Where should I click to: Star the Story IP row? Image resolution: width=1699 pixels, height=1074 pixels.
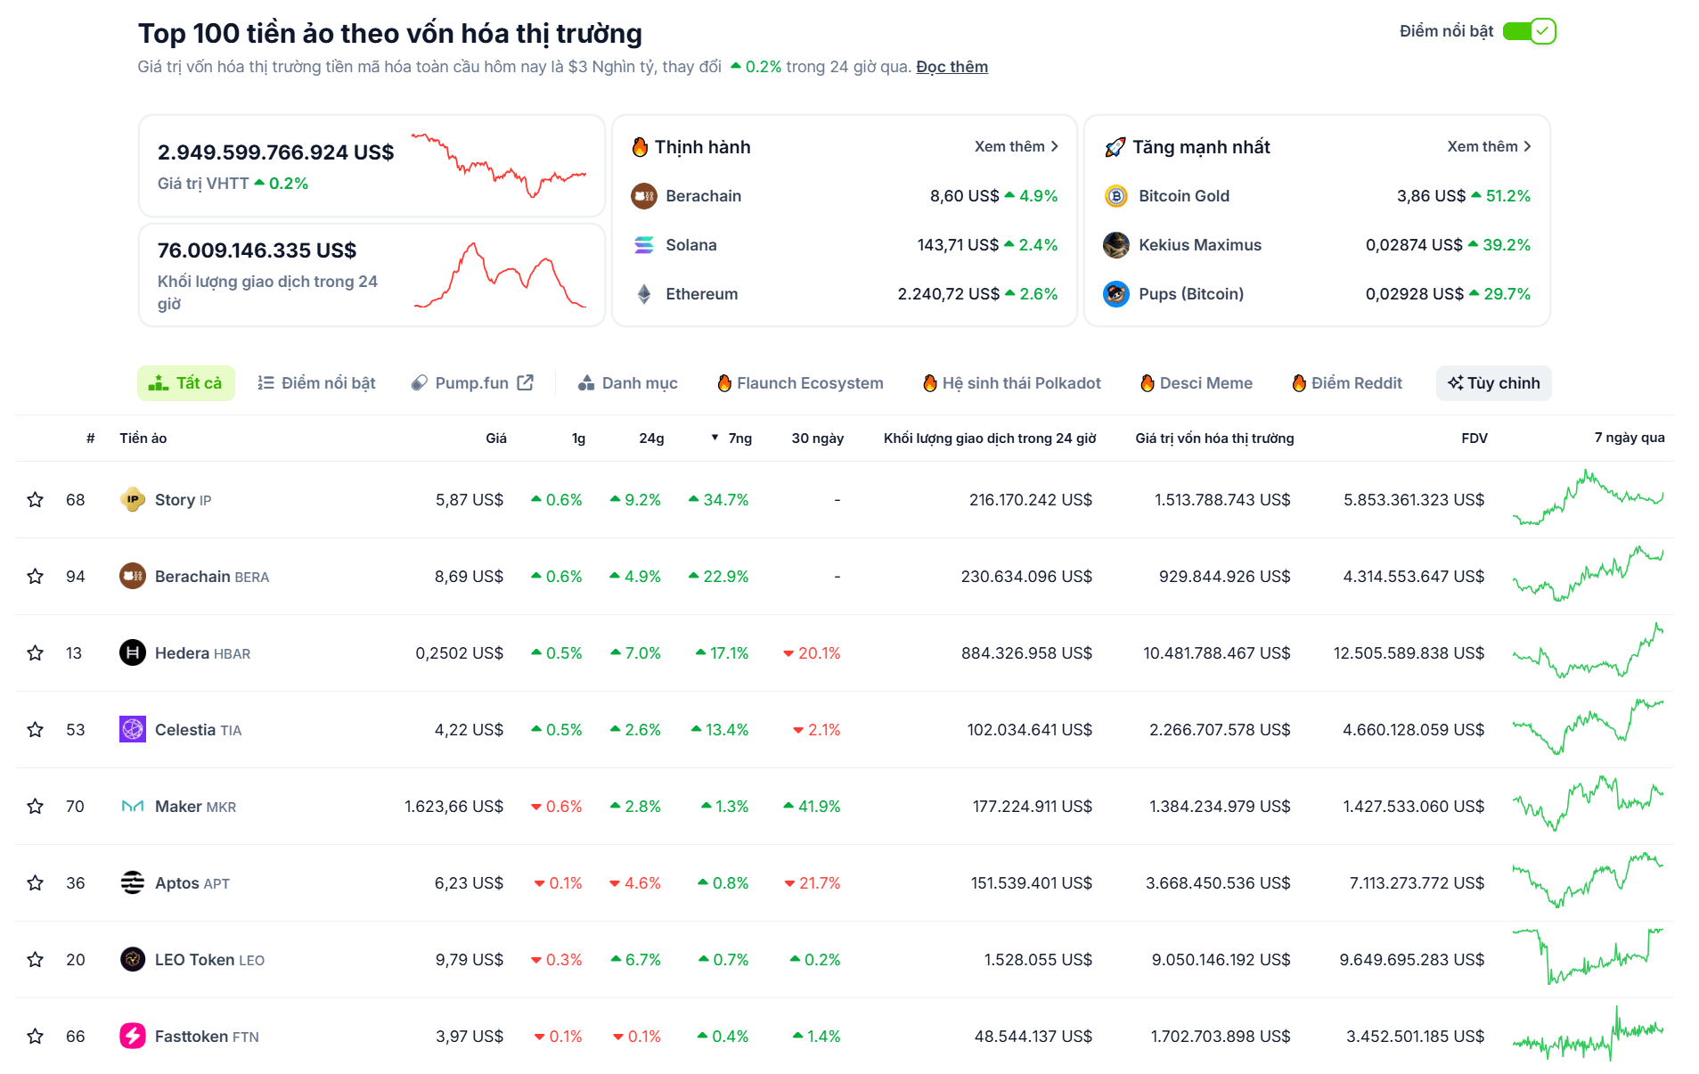coord(35,500)
